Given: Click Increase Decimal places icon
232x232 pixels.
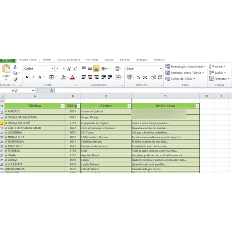Looking at the screenshot, I should coord(153,77).
